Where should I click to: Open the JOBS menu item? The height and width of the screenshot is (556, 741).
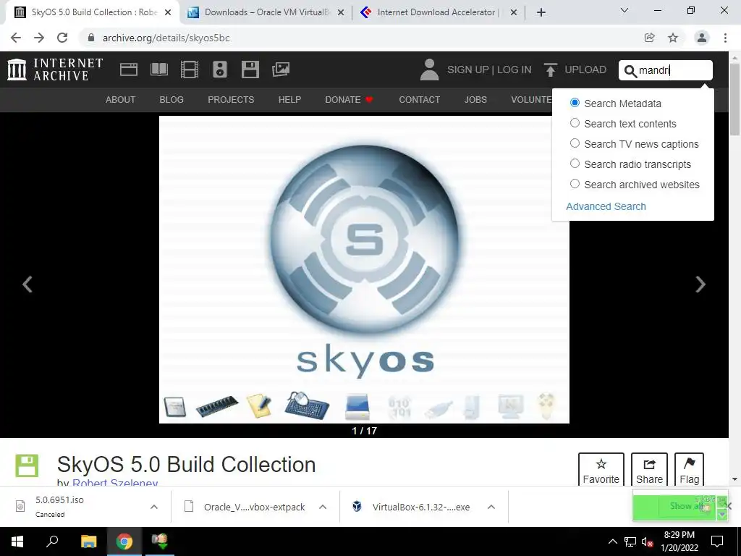[475, 100]
